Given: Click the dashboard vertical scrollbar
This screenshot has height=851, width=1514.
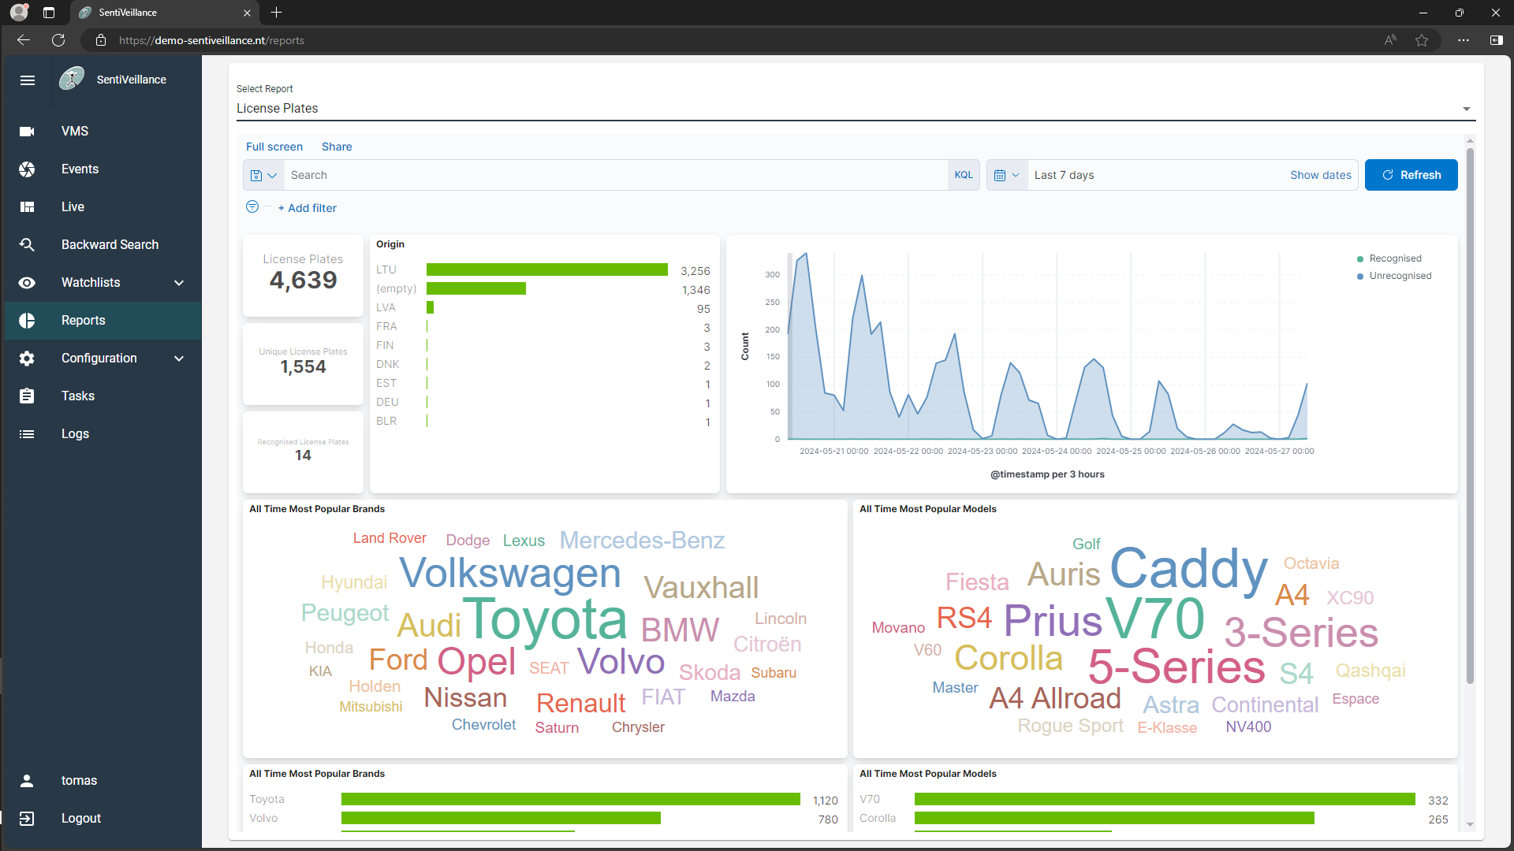Looking at the screenshot, I should coord(1470,416).
